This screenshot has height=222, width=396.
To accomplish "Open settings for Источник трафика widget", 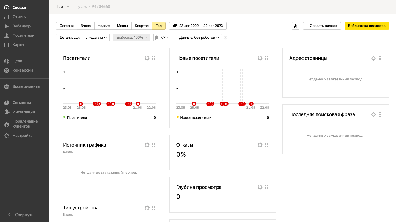I will pos(147,145).
